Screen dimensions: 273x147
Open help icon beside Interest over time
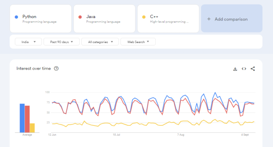click(56, 69)
